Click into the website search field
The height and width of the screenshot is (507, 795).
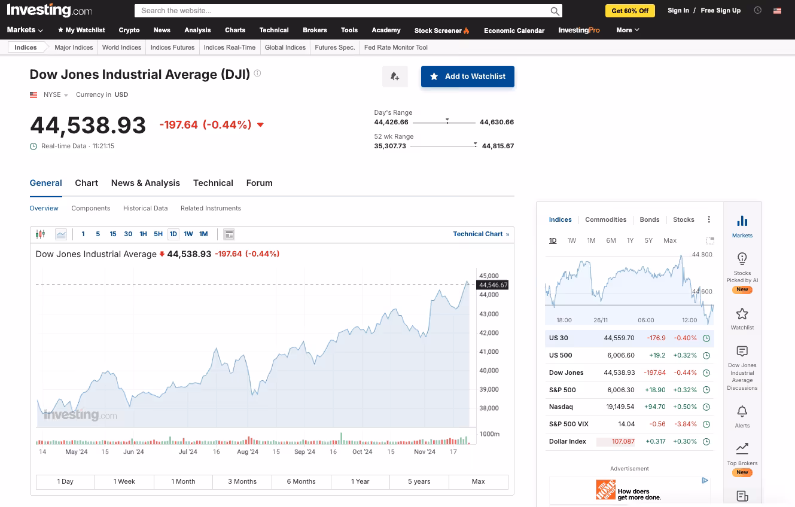tap(341, 11)
